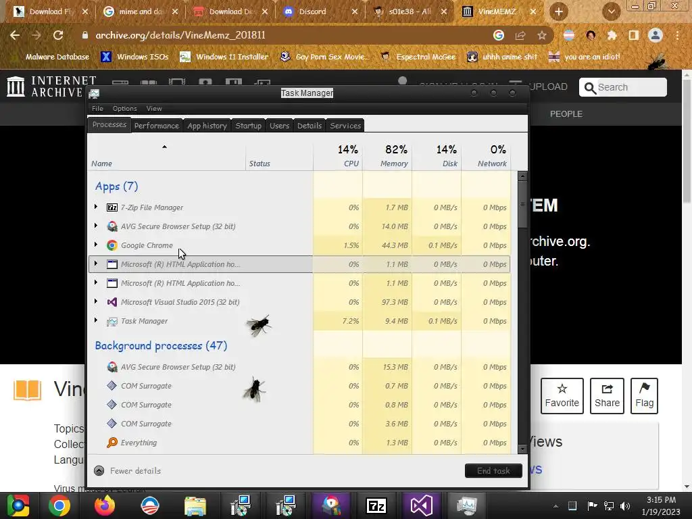Switch to the Details tab
The height and width of the screenshot is (519, 692).
(310, 126)
